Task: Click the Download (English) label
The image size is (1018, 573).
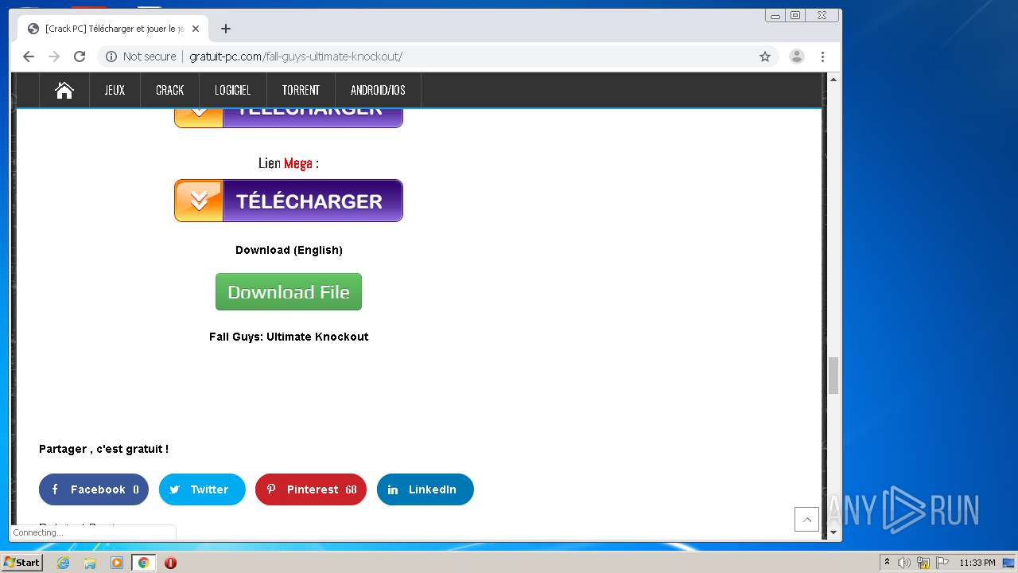Action: point(289,250)
